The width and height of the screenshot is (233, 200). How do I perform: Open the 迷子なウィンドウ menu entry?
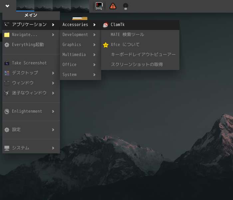[31, 93]
